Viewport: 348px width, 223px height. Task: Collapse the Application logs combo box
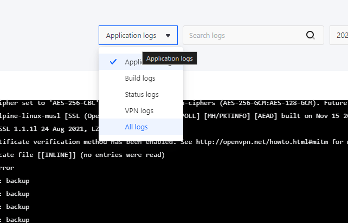pos(138,36)
